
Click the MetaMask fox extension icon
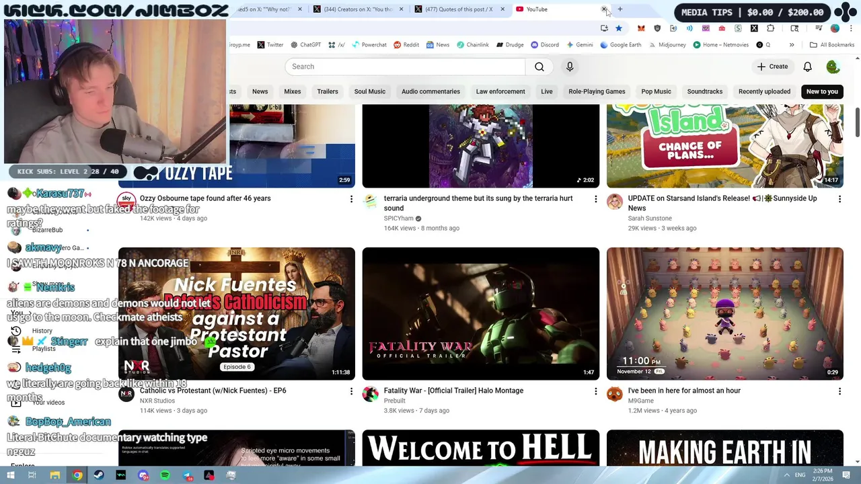[641, 28]
